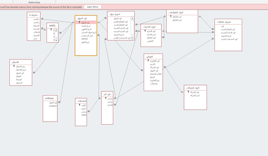
Task: Select field تاريخ الشراء
Action: tap(86, 26)
